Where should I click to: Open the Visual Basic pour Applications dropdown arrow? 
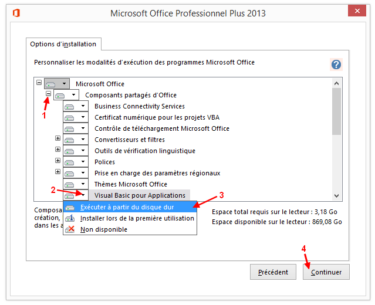83,195
